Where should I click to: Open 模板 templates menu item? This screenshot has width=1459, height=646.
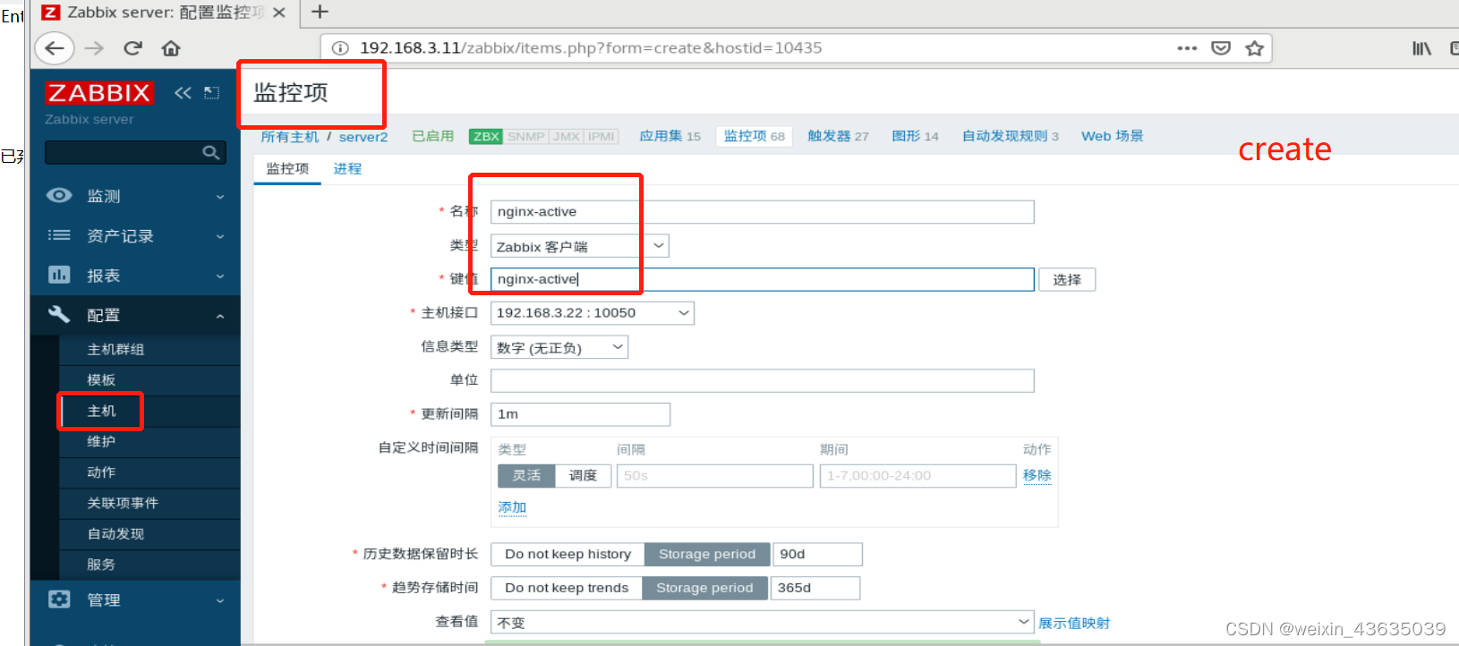pos(101,380)
